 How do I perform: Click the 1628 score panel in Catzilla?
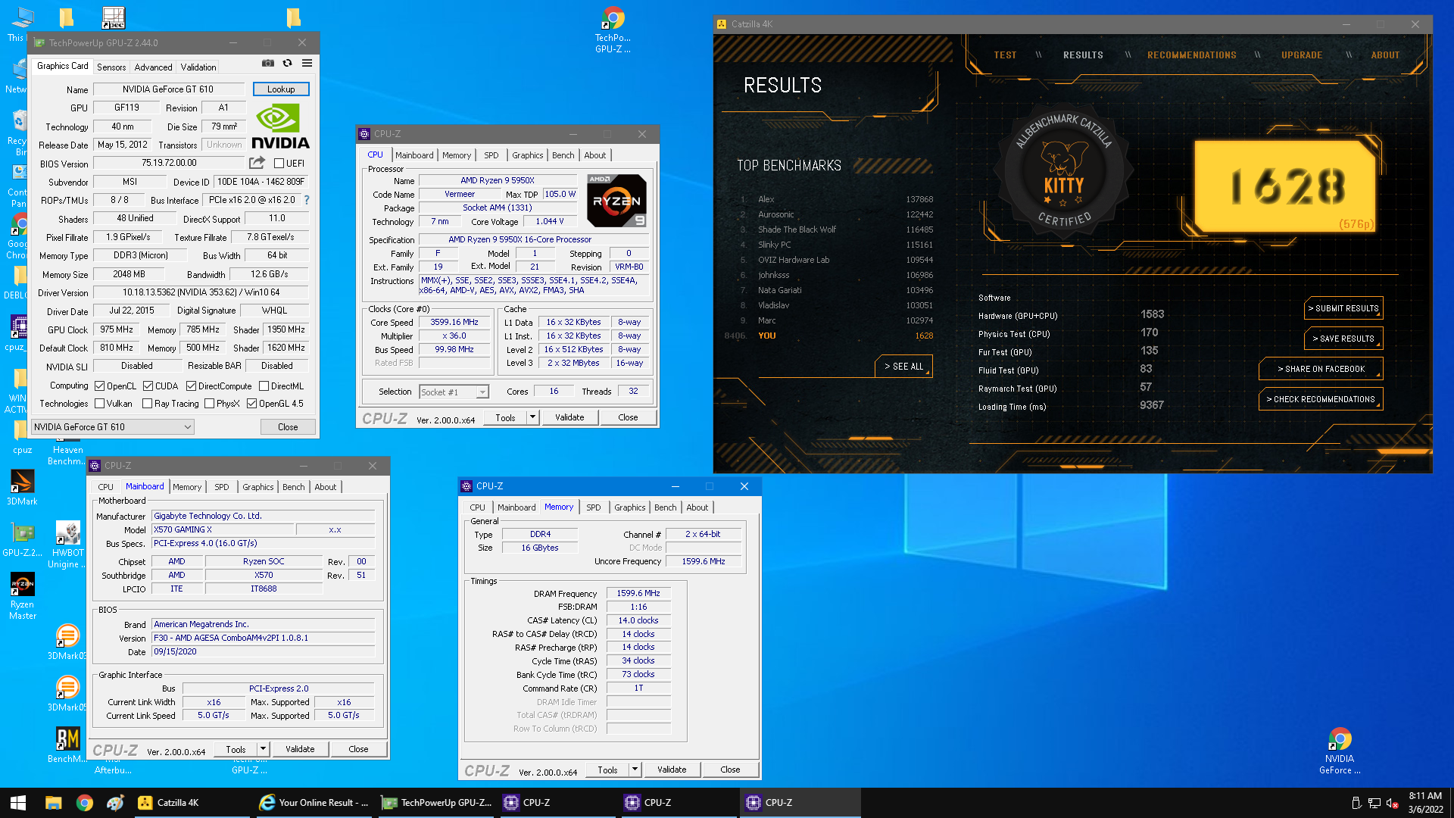pyautogui.click(x=1285, y=186)
